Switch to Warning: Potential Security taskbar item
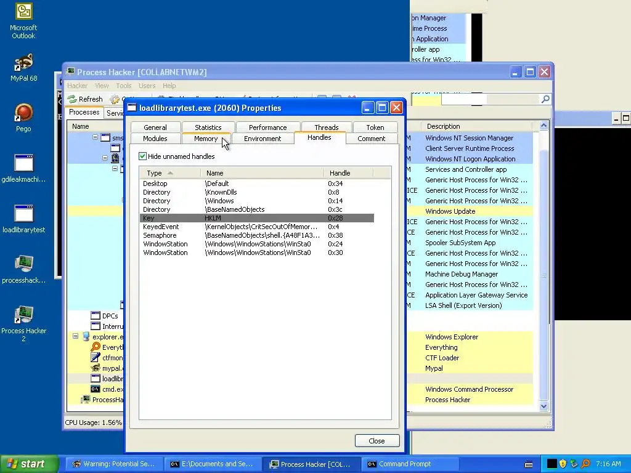 click(114, 464)
